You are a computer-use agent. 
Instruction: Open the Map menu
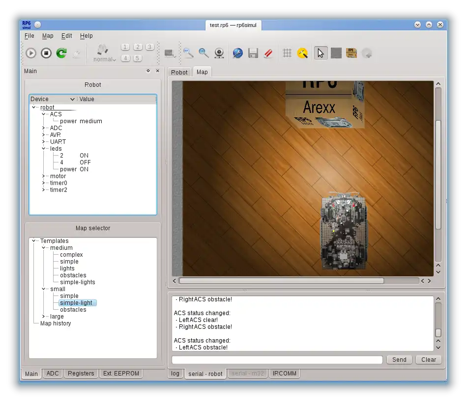pos(48,36)
